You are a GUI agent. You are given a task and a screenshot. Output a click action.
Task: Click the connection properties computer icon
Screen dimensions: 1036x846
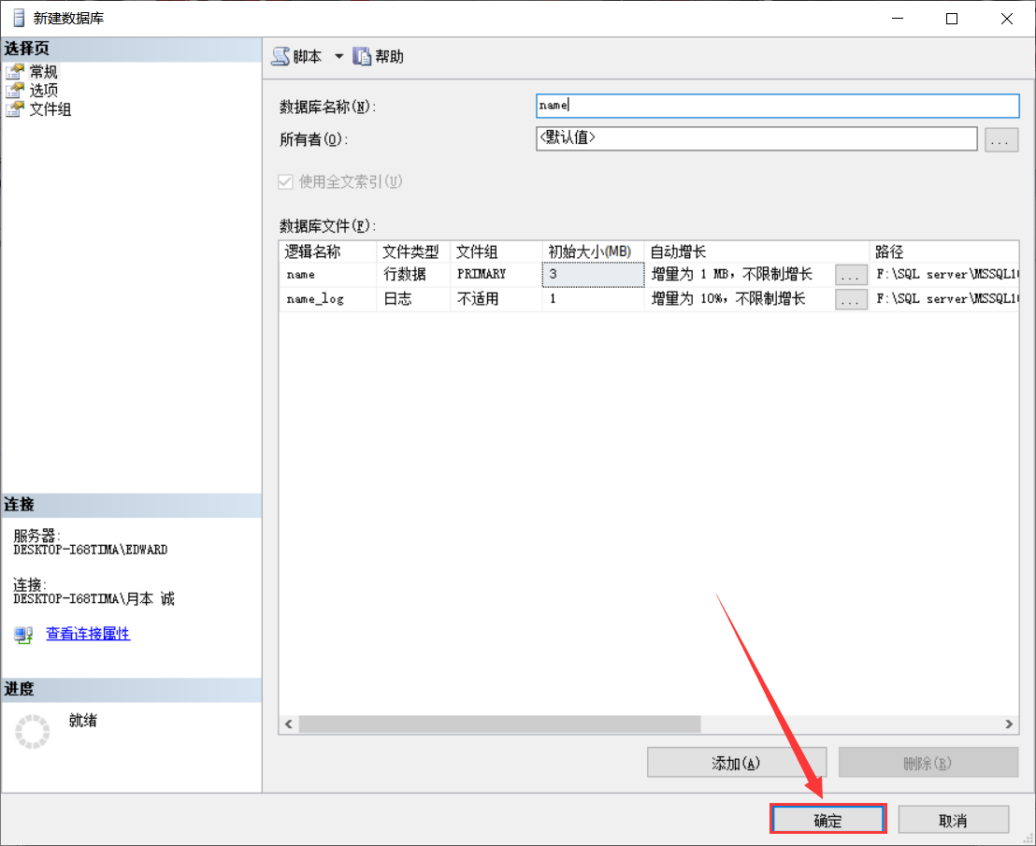click(23, 635)
